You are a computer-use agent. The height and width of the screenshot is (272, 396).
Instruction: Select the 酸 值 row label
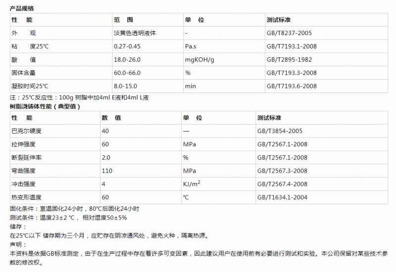click(x=23, y=60)
